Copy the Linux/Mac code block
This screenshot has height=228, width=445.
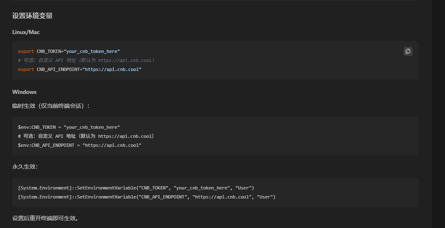(x=408, y=51)
